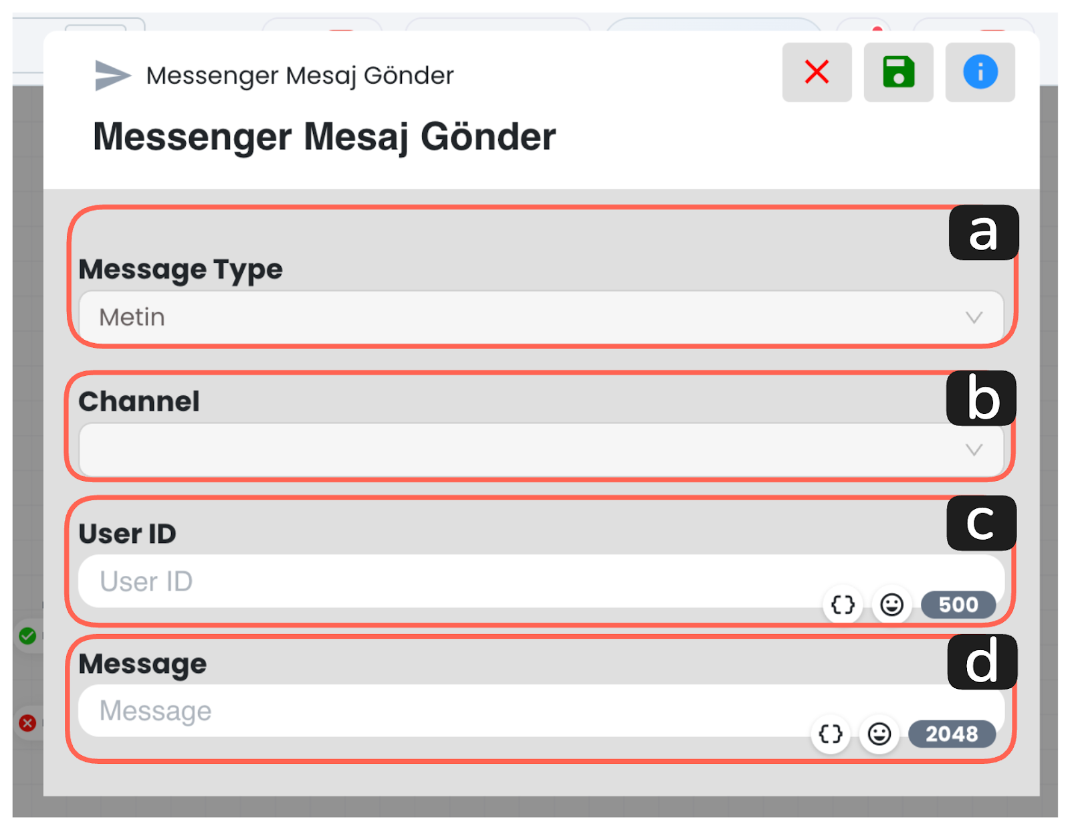Open emoji picker for Message field
Viewport: 1070px width, 830px height.
(879, 734)
